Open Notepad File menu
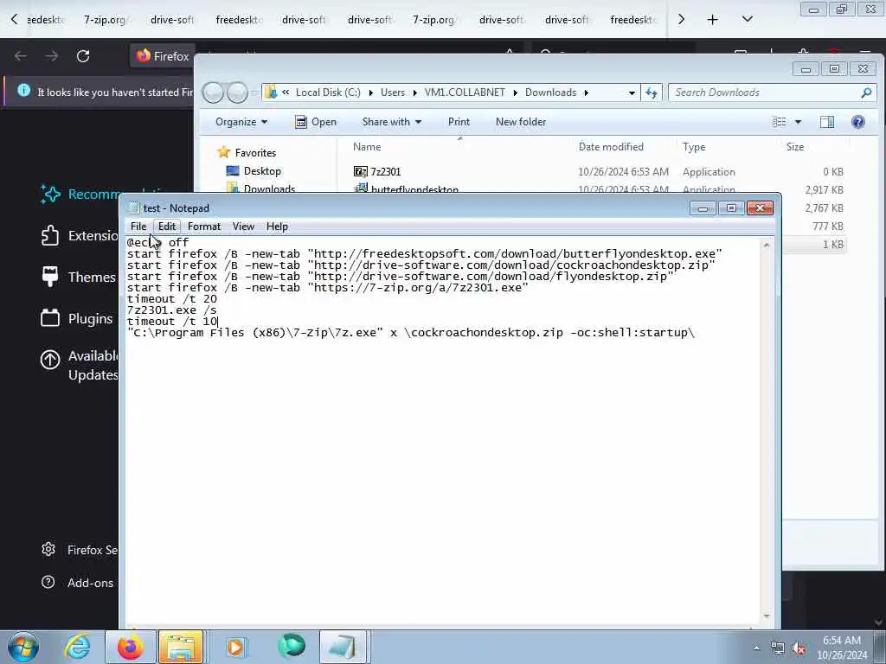 click(x=138, y=227)
